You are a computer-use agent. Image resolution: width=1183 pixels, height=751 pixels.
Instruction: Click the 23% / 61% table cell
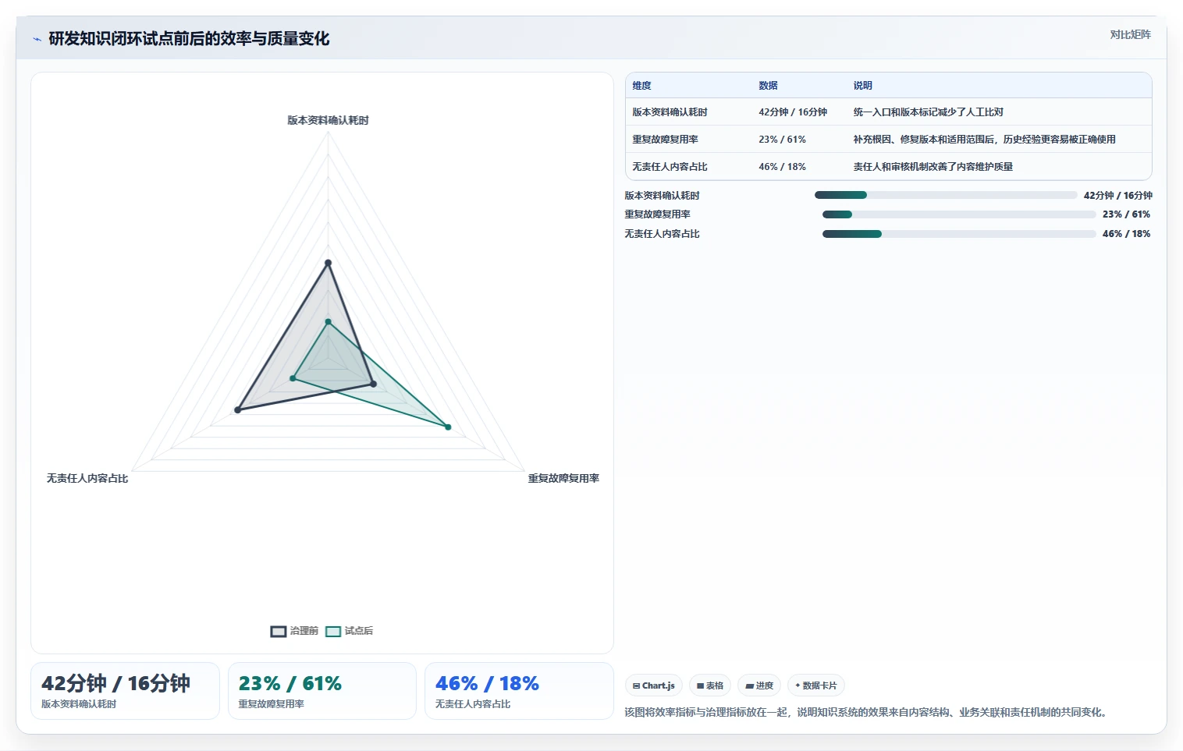coord(782,140)
